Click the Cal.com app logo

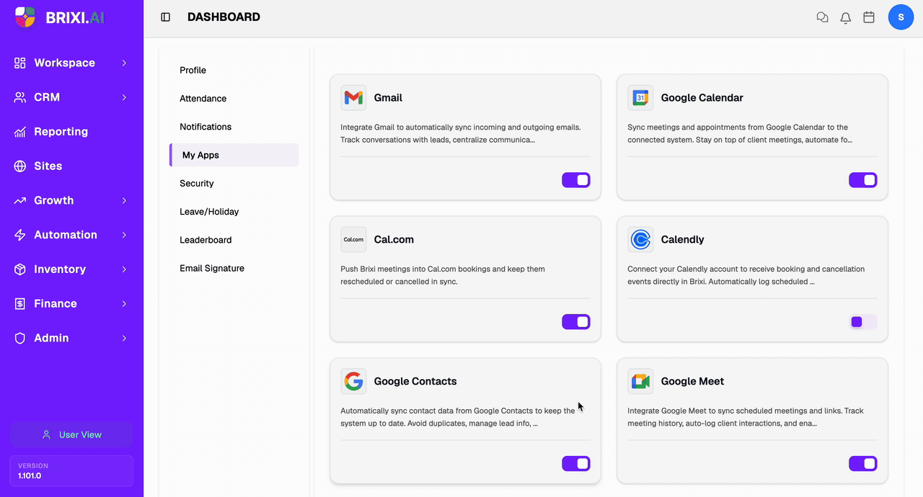click(353, 240)
